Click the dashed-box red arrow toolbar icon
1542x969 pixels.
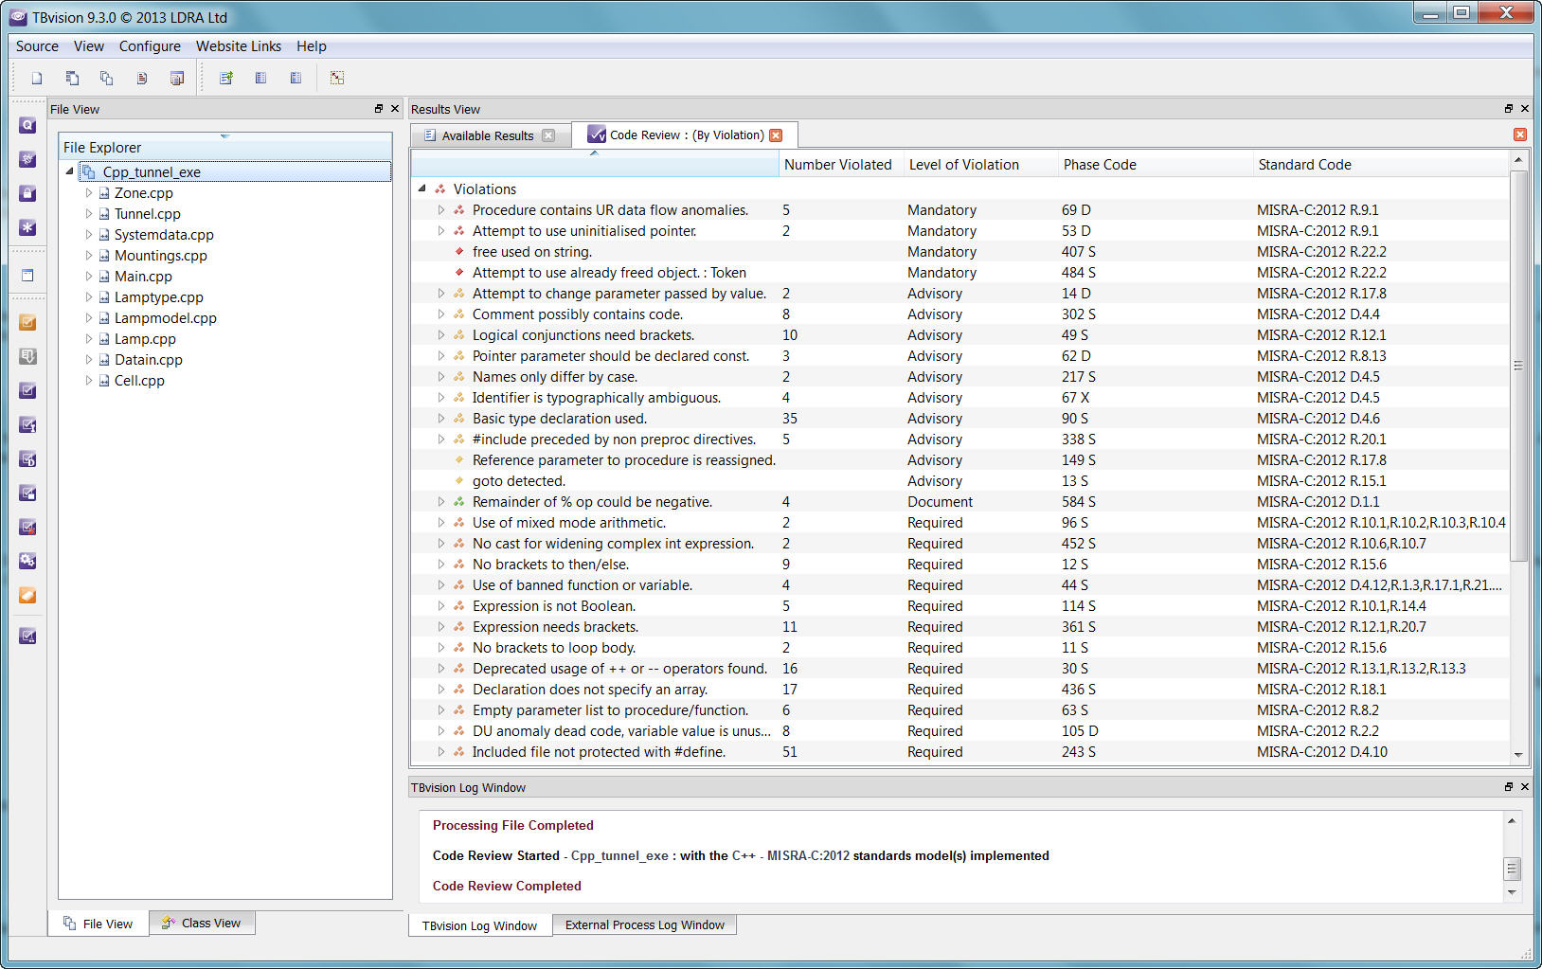pyautogui.click(x=337, y=79)
